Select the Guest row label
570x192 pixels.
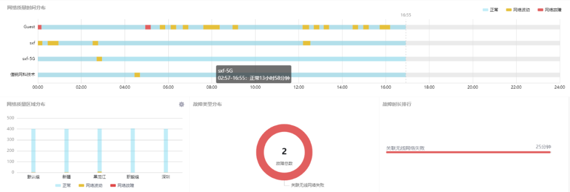click(x=29, y=27)
